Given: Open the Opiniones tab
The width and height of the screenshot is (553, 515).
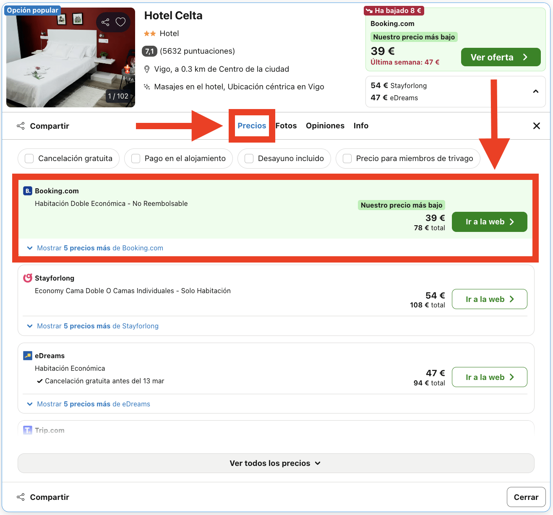Looking at the screenshot, I should [325, 126].
